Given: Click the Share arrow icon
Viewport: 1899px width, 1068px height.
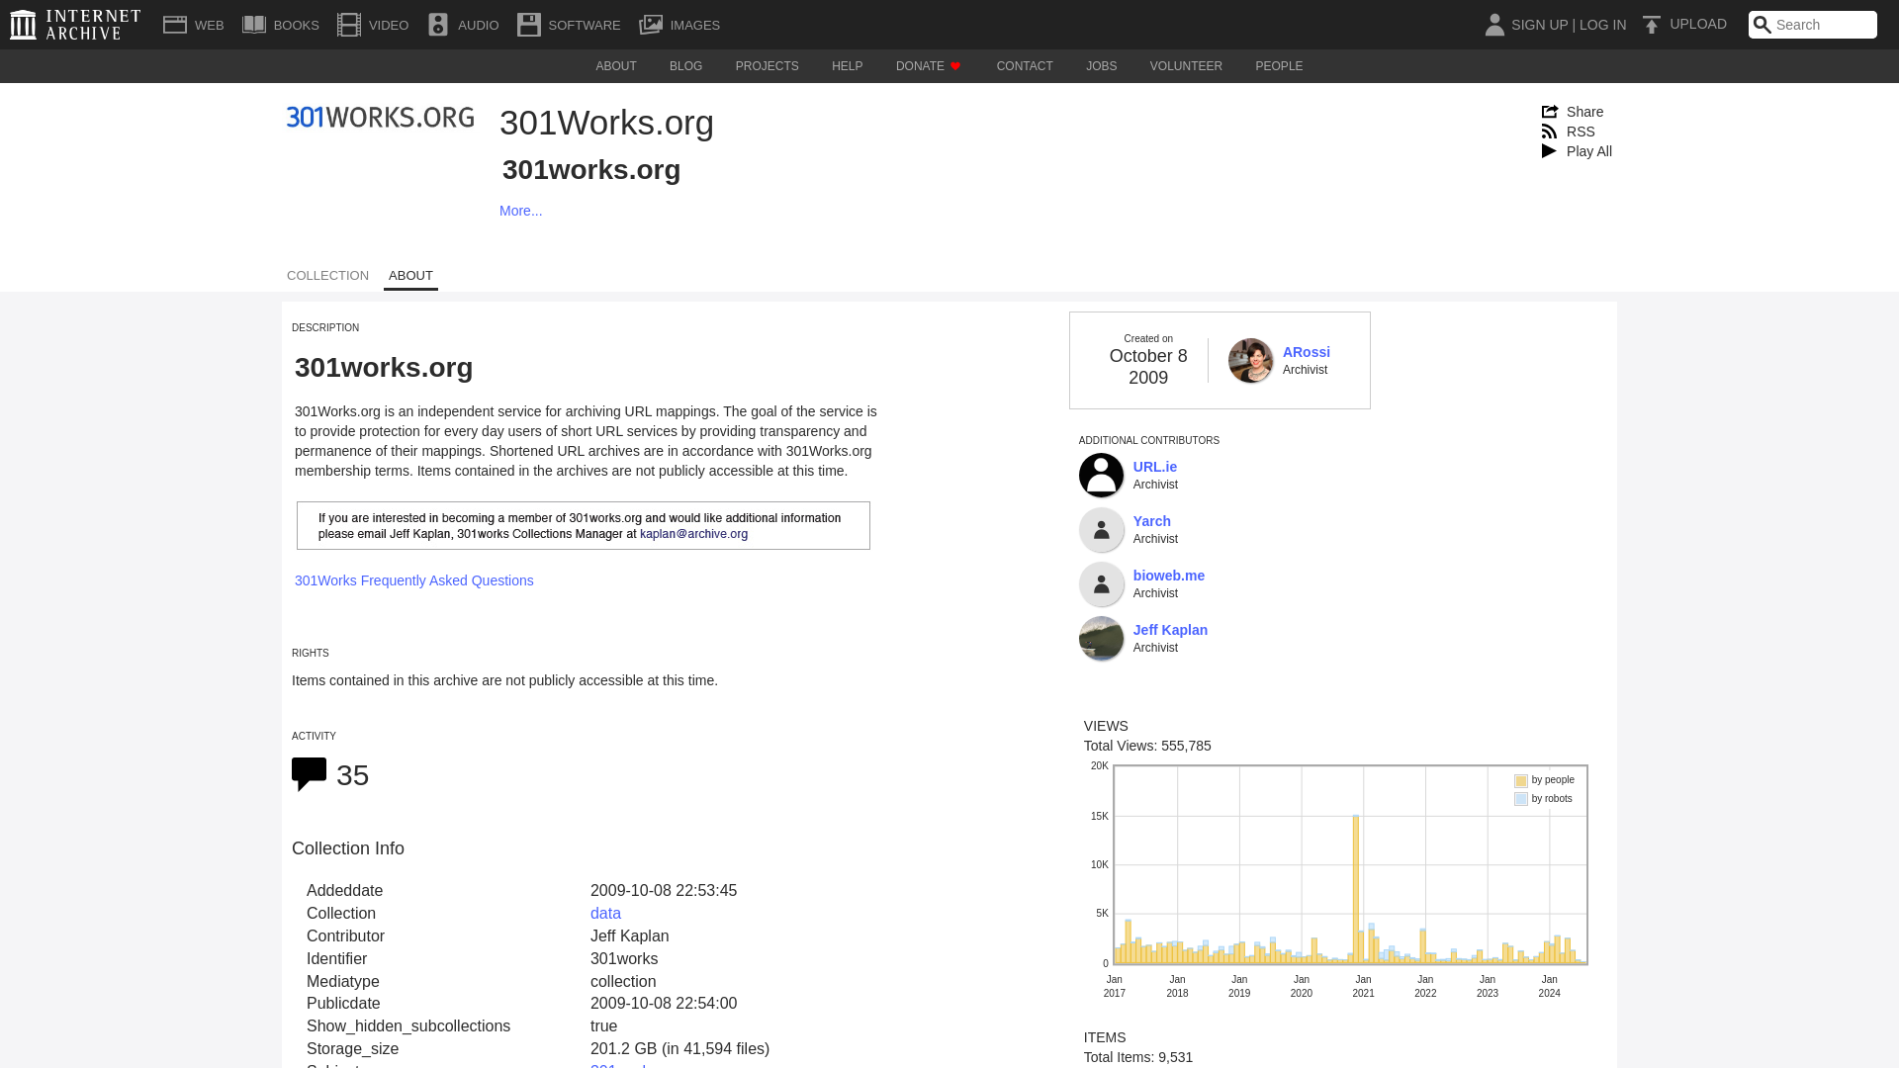Looking at the screenshot, I should tap(1550, 112).
